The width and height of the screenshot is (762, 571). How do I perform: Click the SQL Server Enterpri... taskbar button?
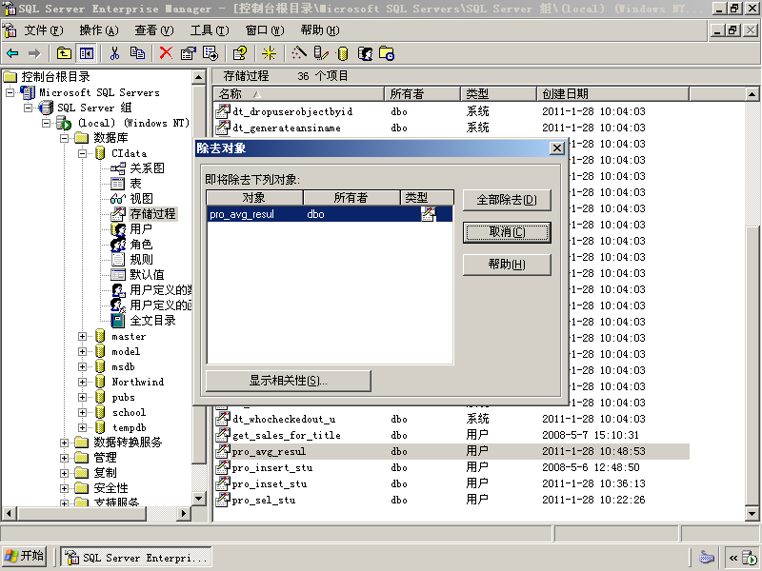point(136,558)
